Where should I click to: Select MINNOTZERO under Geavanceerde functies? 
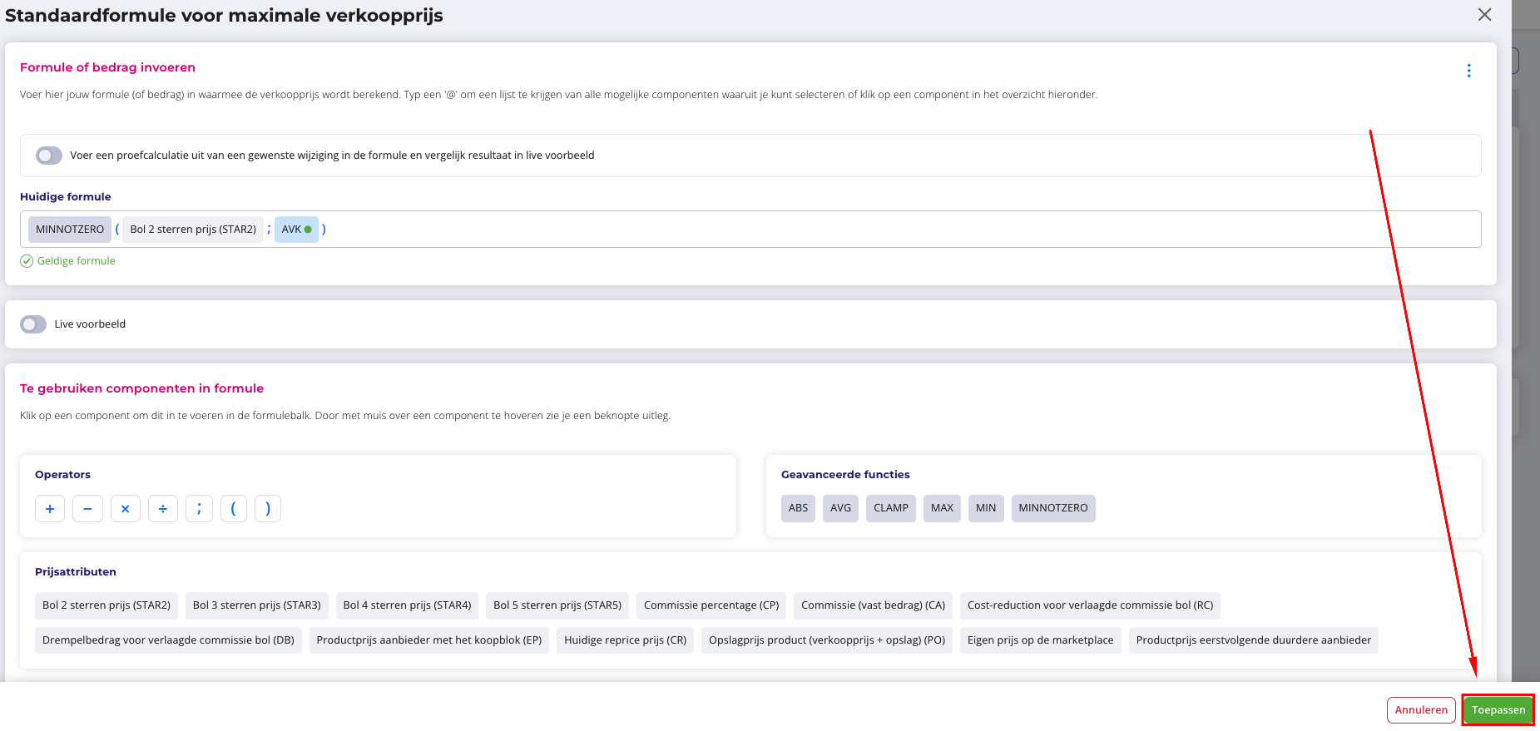[1052, 508]
